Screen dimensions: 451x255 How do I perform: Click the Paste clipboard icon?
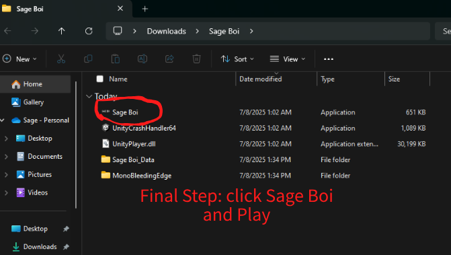pos(116,59)
